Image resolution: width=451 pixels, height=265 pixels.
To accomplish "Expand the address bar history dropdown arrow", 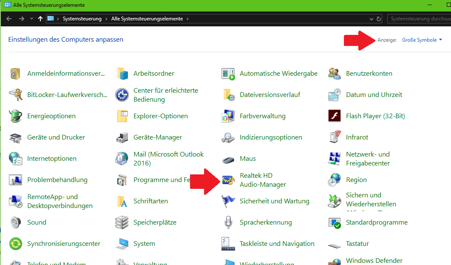I will tap(371, 19).
